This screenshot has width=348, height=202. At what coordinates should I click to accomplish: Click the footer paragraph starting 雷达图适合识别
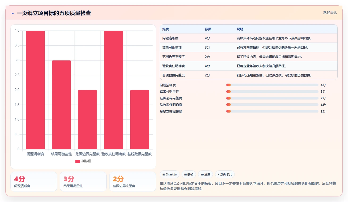click(x=248, y=186)
